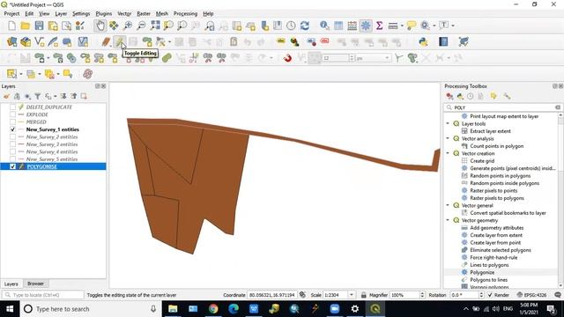Toggle MERGED layer visibility checkbox

click(x=12, y=122)
